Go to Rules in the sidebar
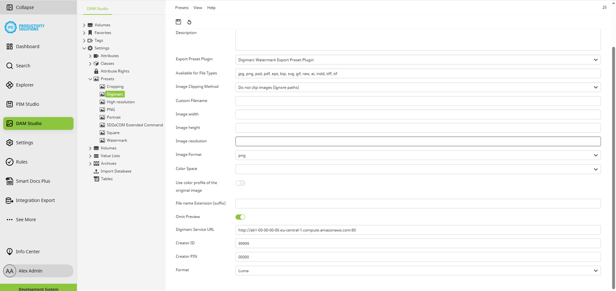616x291 pixels. click(x=21, y=162)
